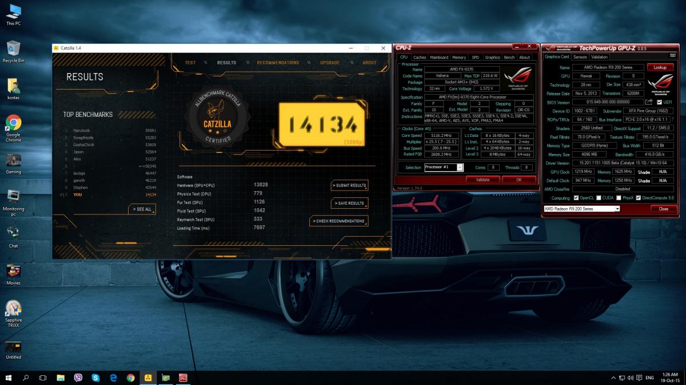The width and height of the screenshot is (686, 385).
Task: Click the ENG language indicator
Action: 649,378
